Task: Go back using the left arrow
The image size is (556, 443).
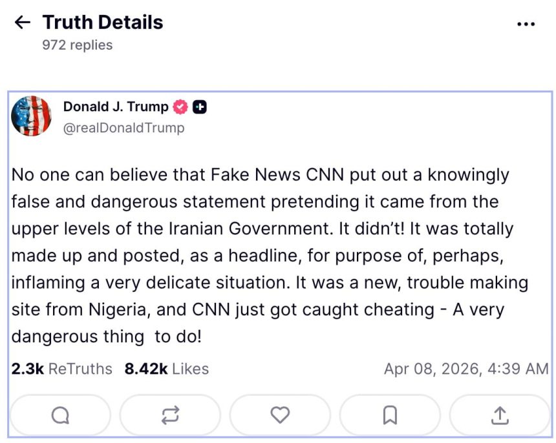Action: 22,23
